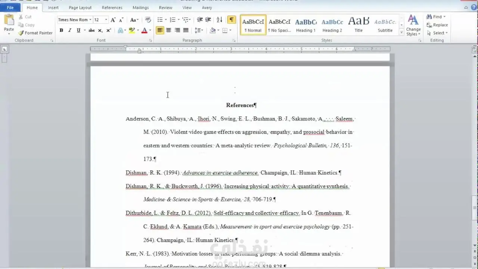Viewport: 478px width, 269px height.
Task: Open the Line Spacing dropdown
Action: point(199,30)
